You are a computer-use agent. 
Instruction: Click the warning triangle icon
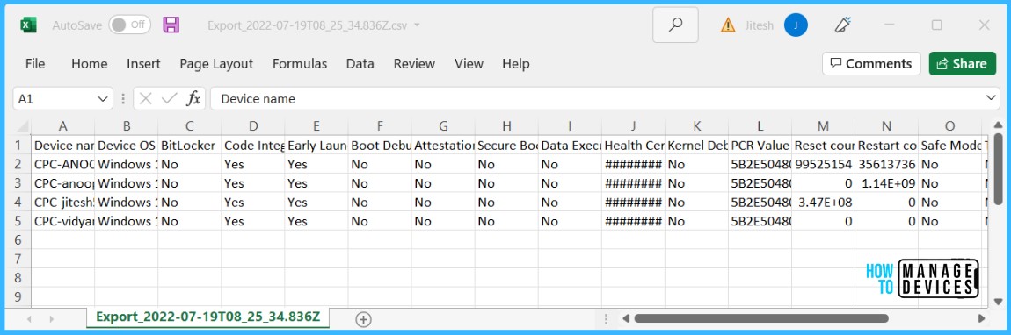click(x=728, y=25)
